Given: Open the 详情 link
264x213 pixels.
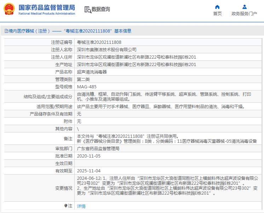Looking at the screenshot, I should click(x=81, y=206).
